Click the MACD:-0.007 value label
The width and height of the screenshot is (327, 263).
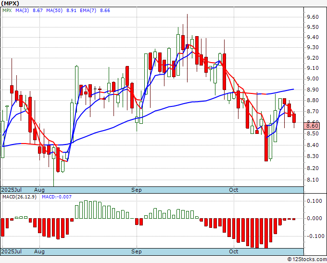point(57,197)
